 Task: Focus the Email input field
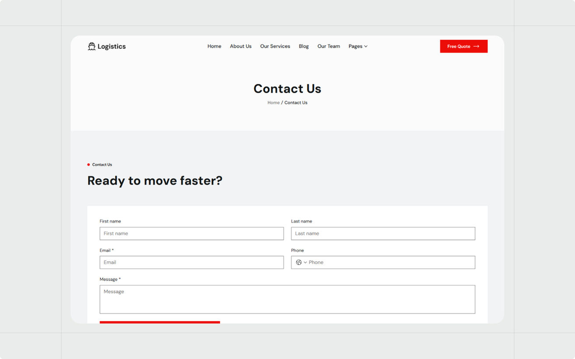[192, 262]
